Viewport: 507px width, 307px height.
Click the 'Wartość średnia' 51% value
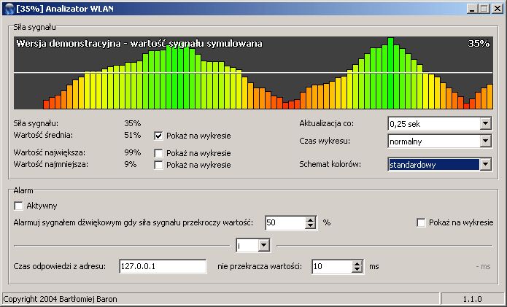click(133, 135)
